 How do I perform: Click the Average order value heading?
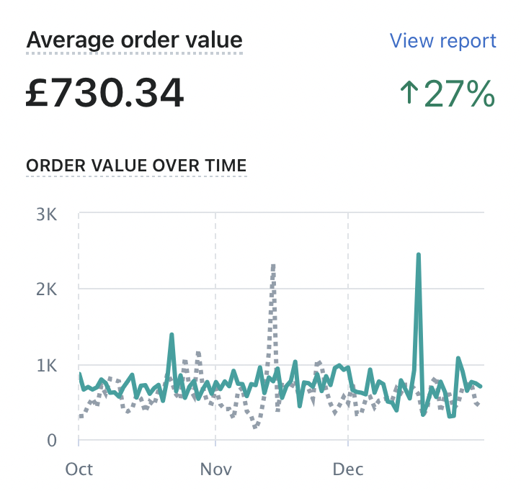coord(134,40)
